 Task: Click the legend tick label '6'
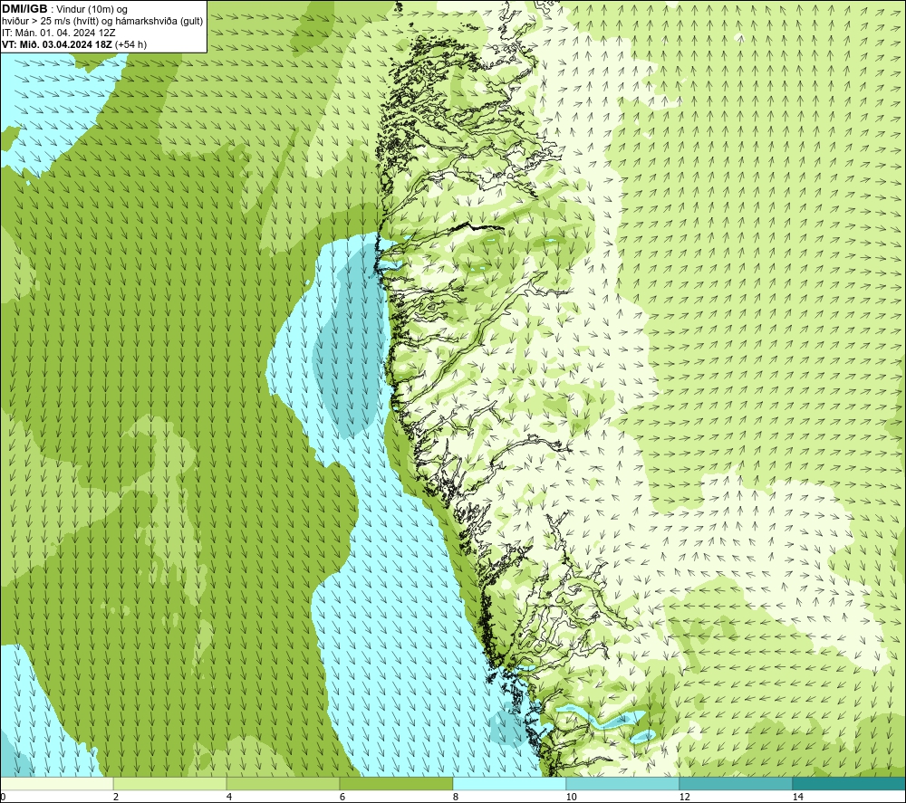(342, 797)
